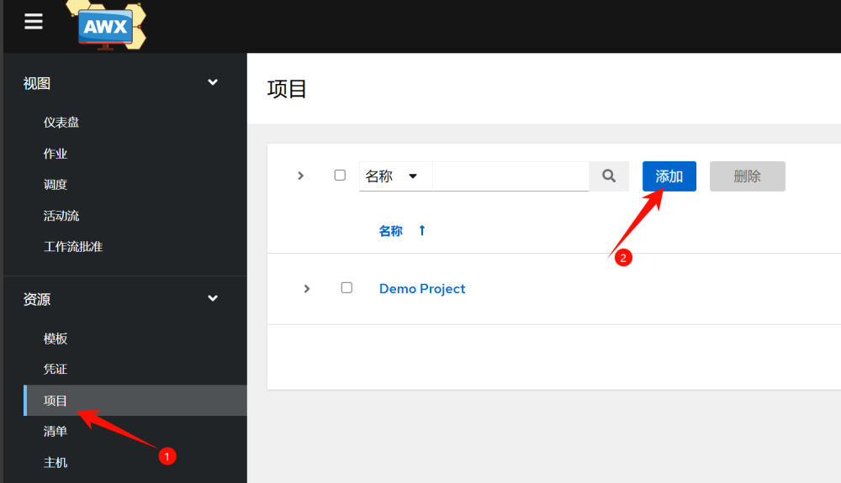Open the 名称 search filter dropdown
Screen dimensions: 841x483
click(x=395, y=176)
